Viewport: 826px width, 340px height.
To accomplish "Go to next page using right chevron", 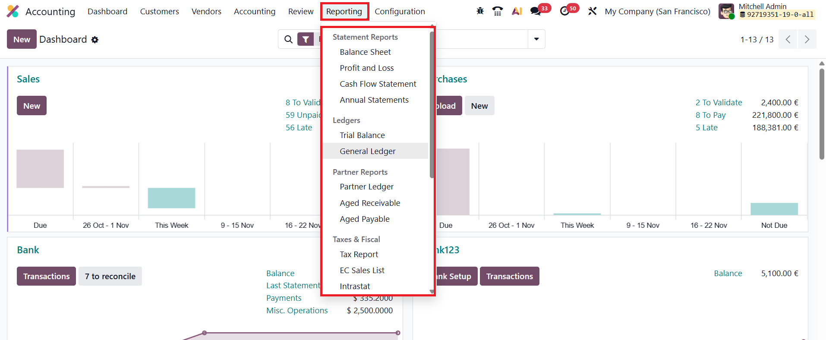I will [807, 39].
